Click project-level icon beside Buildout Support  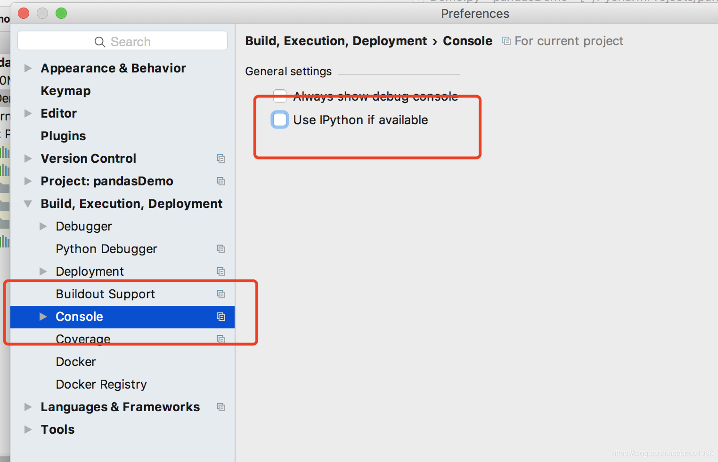pyautogui.click(x=220, y=294)
